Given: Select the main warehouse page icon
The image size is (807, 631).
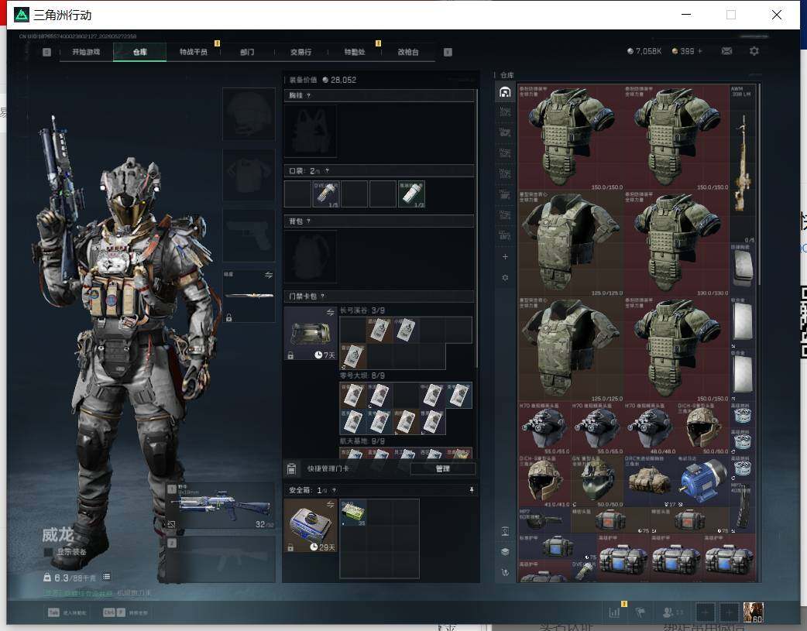Looking at the screenshot, I should [x=505, y=92].
